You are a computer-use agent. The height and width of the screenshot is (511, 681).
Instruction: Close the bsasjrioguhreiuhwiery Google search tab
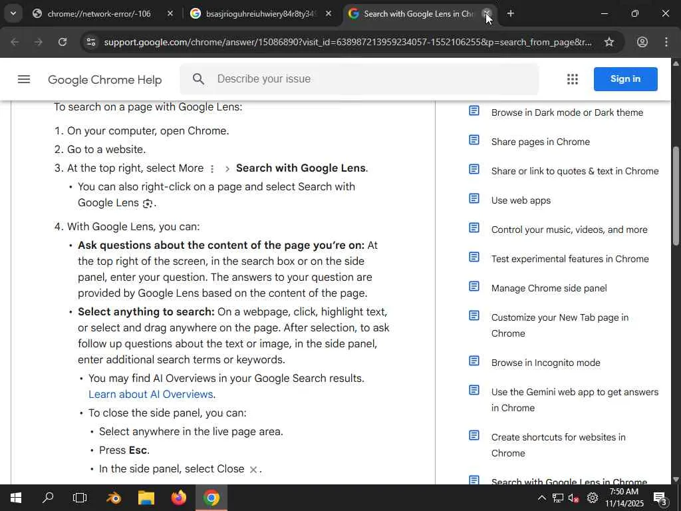pos(329,14)
